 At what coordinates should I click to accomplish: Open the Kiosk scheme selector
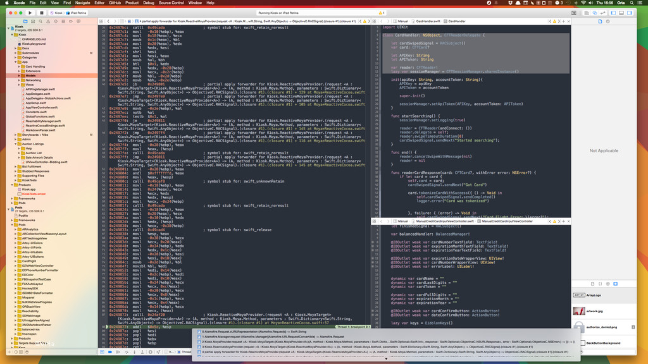coord(56,13)
